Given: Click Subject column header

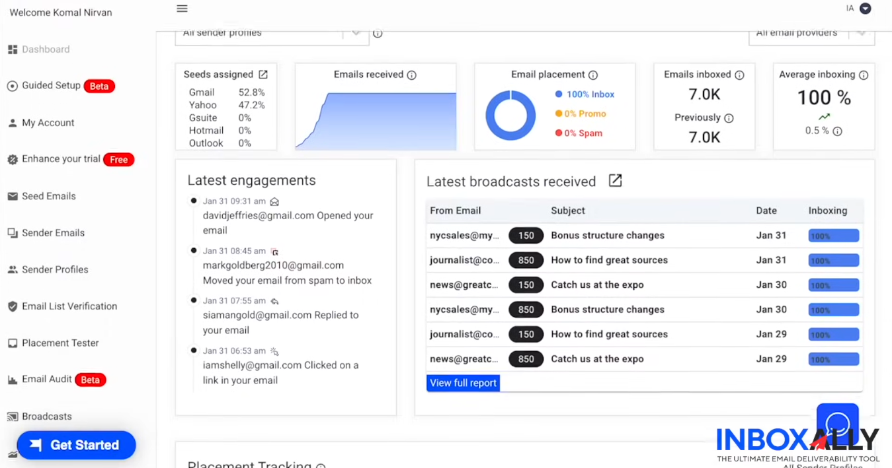Looking at the screenshot, I should coord(568,211).
